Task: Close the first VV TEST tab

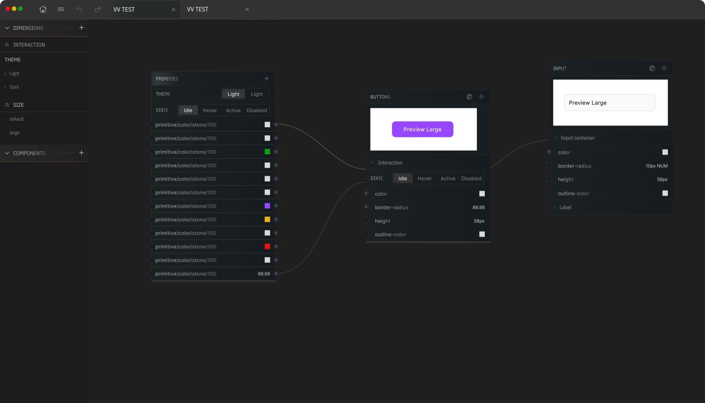Action: (x=173, y=10)
